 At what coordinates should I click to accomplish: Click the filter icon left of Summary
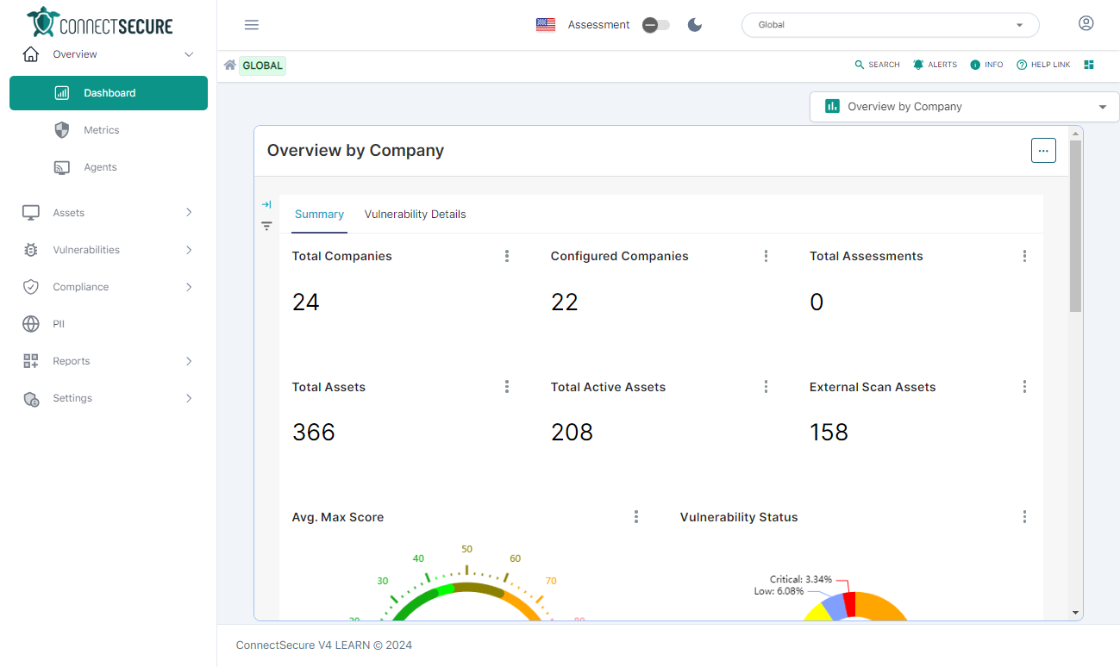click(266, 226)
